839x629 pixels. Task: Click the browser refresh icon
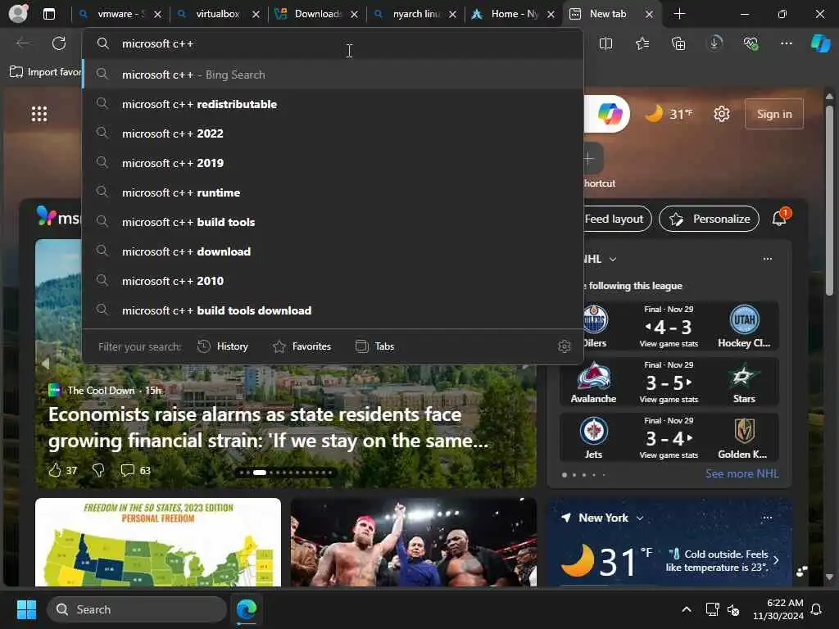coord(59,43)
